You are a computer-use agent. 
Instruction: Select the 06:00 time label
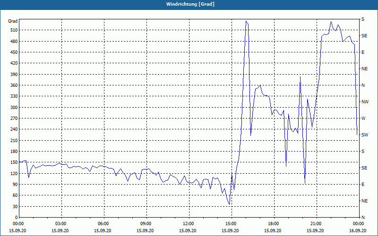coord(104,224)
